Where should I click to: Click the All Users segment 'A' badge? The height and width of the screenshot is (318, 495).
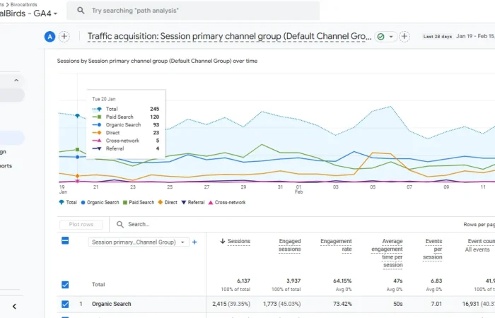(49, 37)
